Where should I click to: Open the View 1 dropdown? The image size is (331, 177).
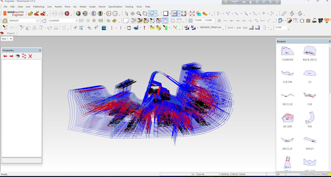(7, 39)
